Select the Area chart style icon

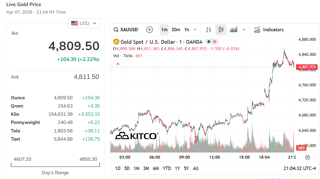[233, 30]
